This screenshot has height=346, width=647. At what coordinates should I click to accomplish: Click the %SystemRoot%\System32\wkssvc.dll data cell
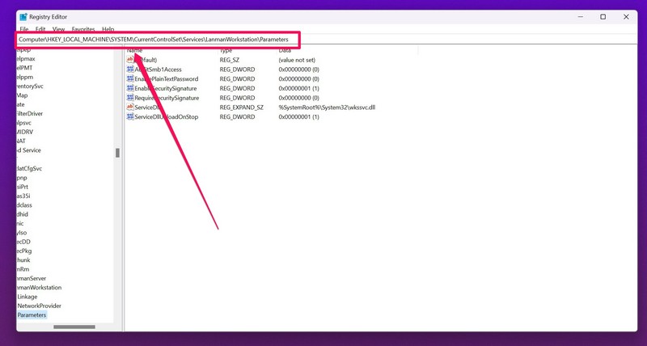(x=327, y=108)
